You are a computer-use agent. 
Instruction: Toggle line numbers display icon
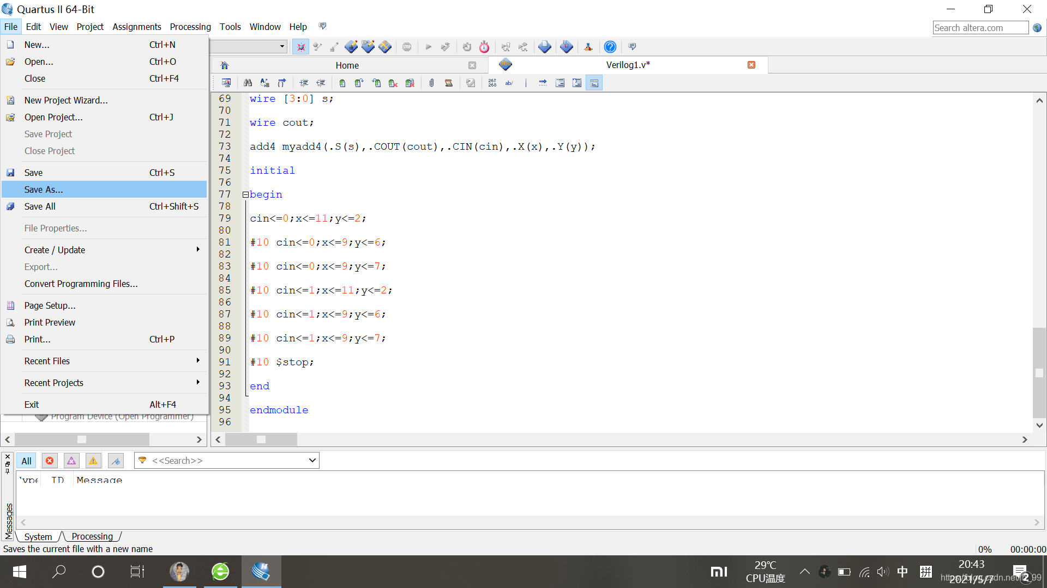coord(492,83)
